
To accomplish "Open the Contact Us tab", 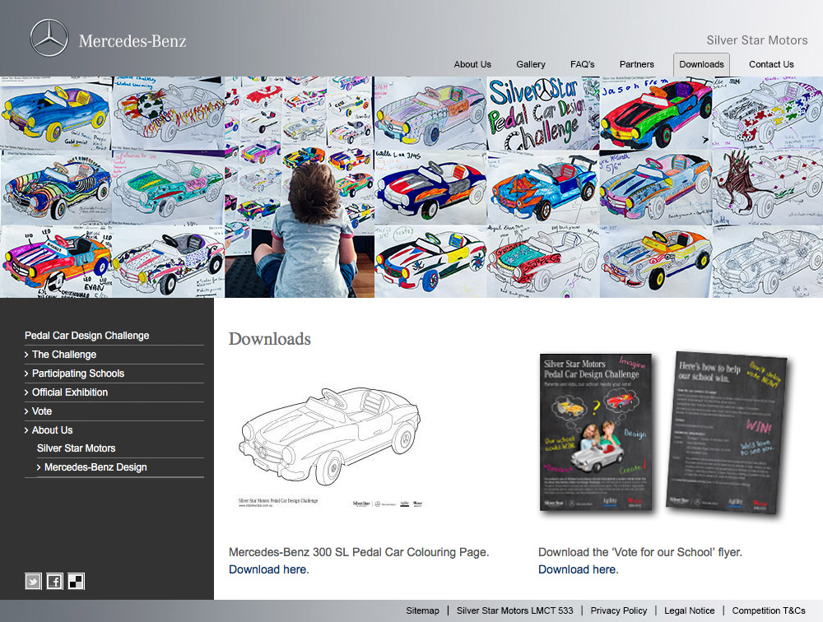I will pos(771,64).
